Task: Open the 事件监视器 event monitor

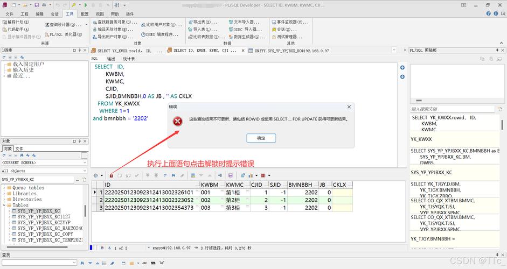Action: coord(288,23)
